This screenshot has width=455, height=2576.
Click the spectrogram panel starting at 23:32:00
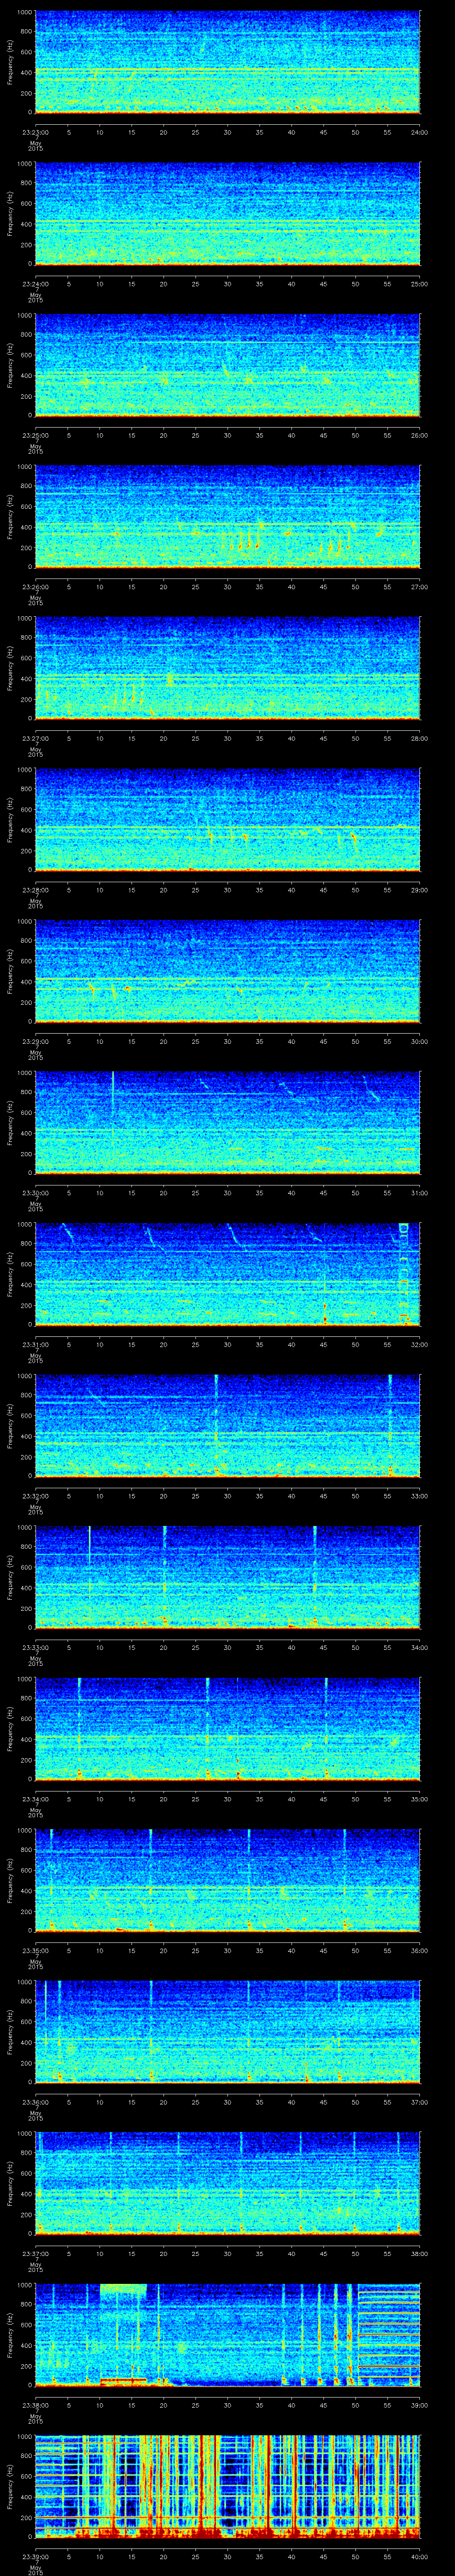coord(227,1426)
